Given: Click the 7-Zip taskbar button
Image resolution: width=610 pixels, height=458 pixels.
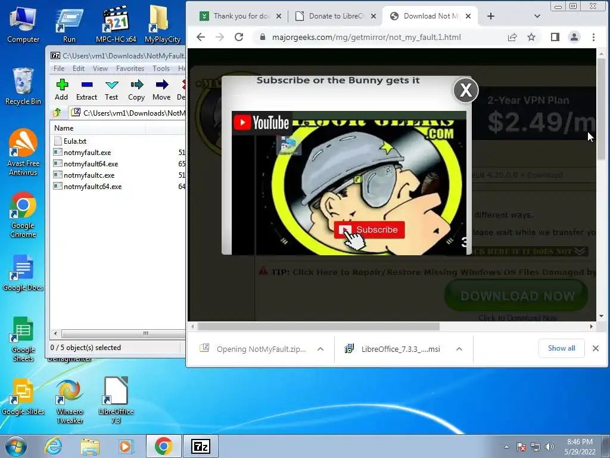Looking at the screenshot, I should 201,446.
